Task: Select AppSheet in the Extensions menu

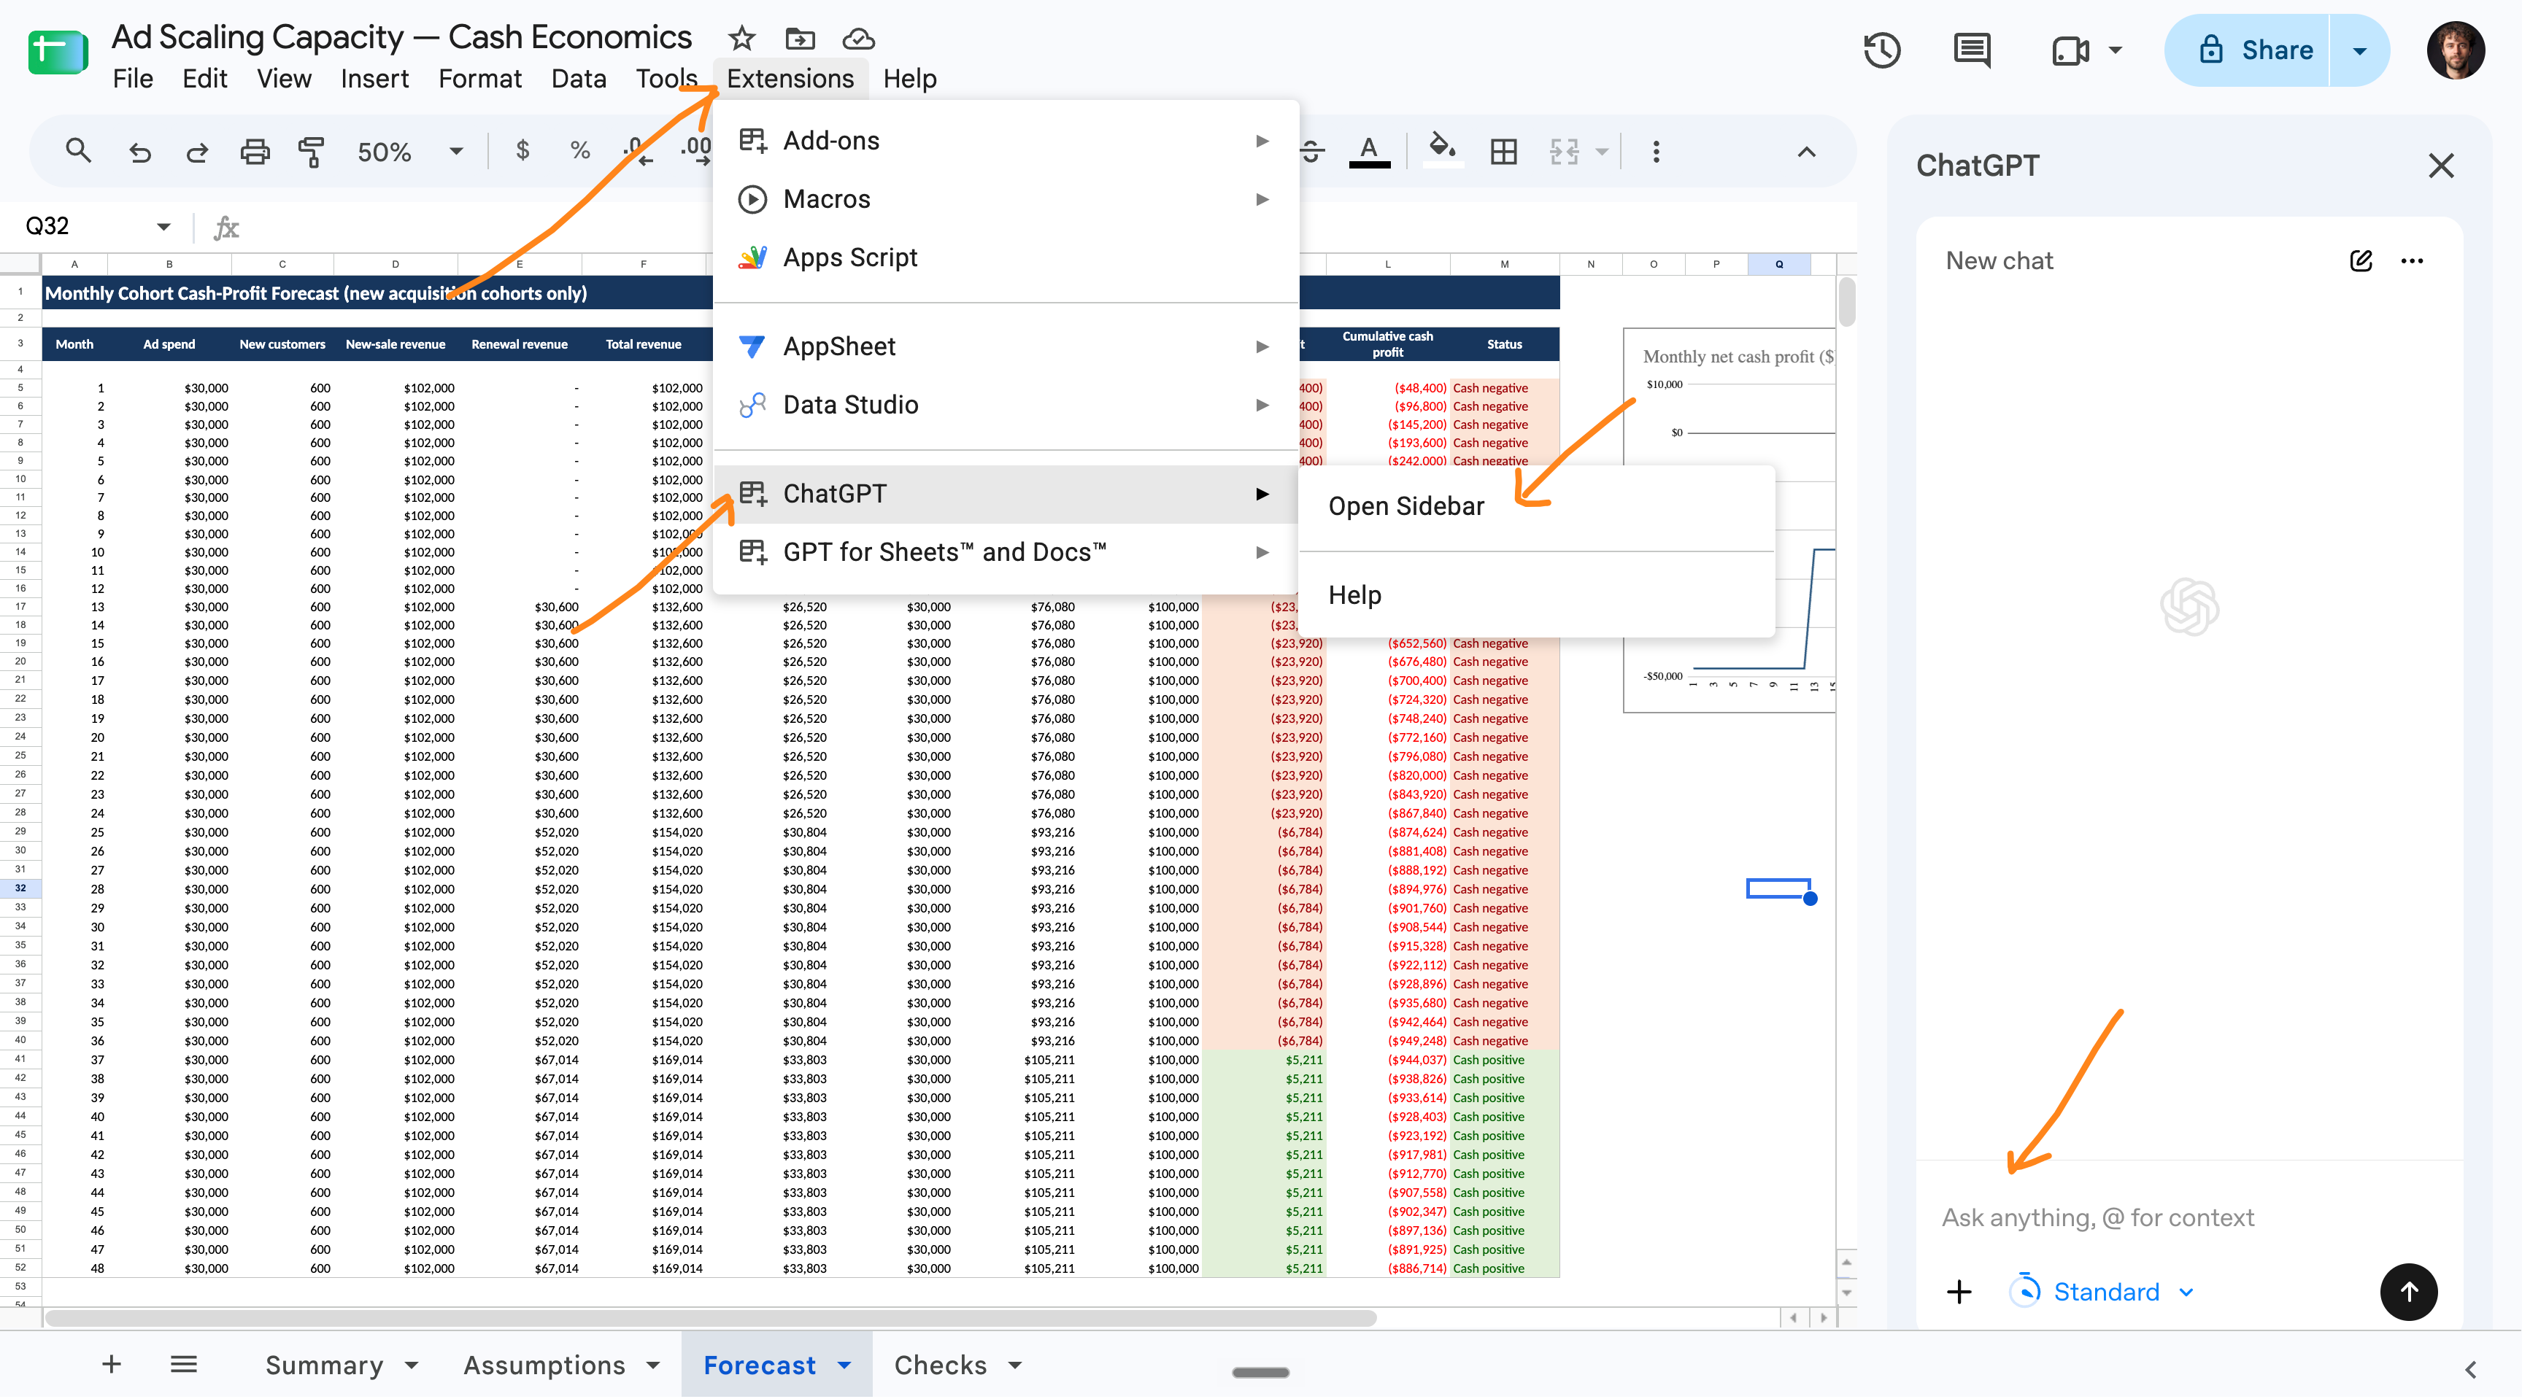Action: click(x=1006, y=346)
